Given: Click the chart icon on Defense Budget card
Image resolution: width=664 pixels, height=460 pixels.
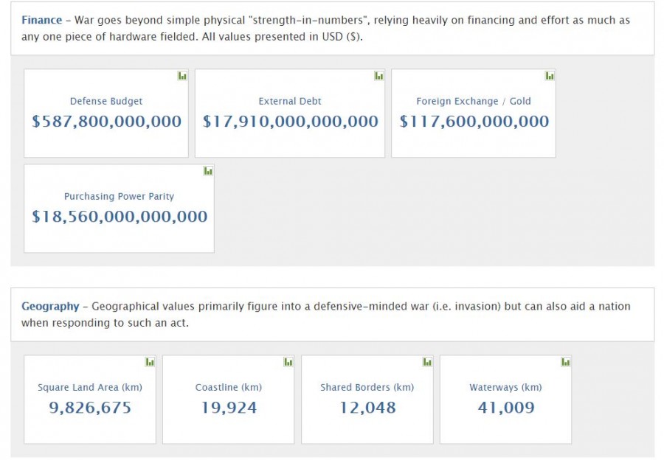Looking at the screenshot, I should click(182, 76).
